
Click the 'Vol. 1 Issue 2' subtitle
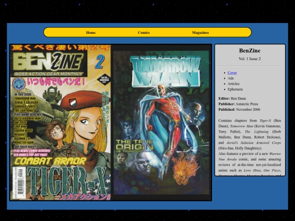point(250,59)
